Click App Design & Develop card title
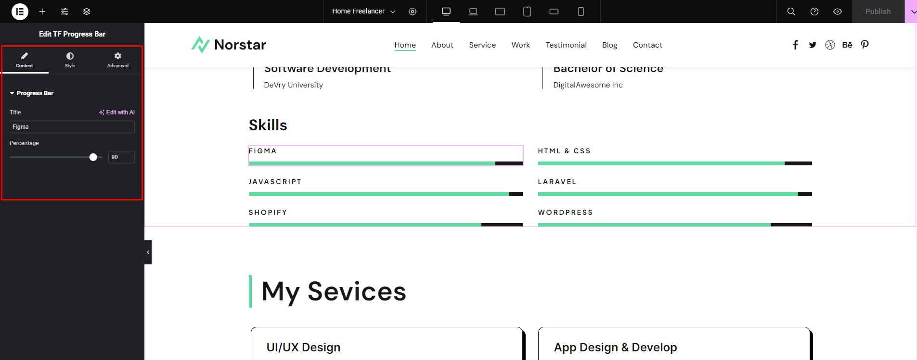 (x=615, y=347)
